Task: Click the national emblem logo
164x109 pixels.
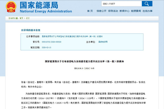Action: [10, 7]
